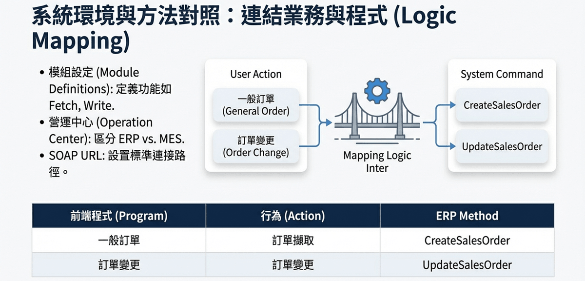Select the 一般訂單 (General Order) box
Image resolution: width=585 pixels, height=281 pixels.
(256, 105)
